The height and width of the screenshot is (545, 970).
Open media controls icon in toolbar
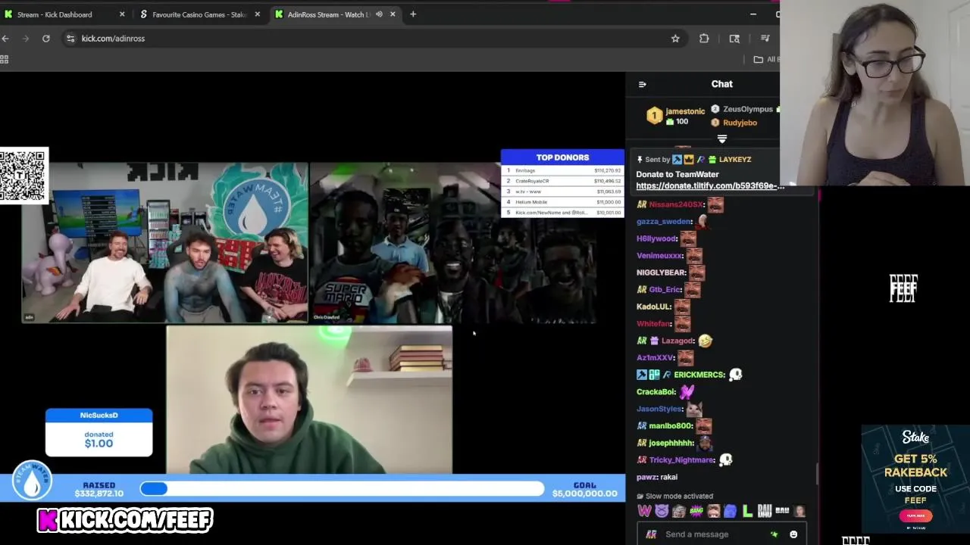[765, 39]
